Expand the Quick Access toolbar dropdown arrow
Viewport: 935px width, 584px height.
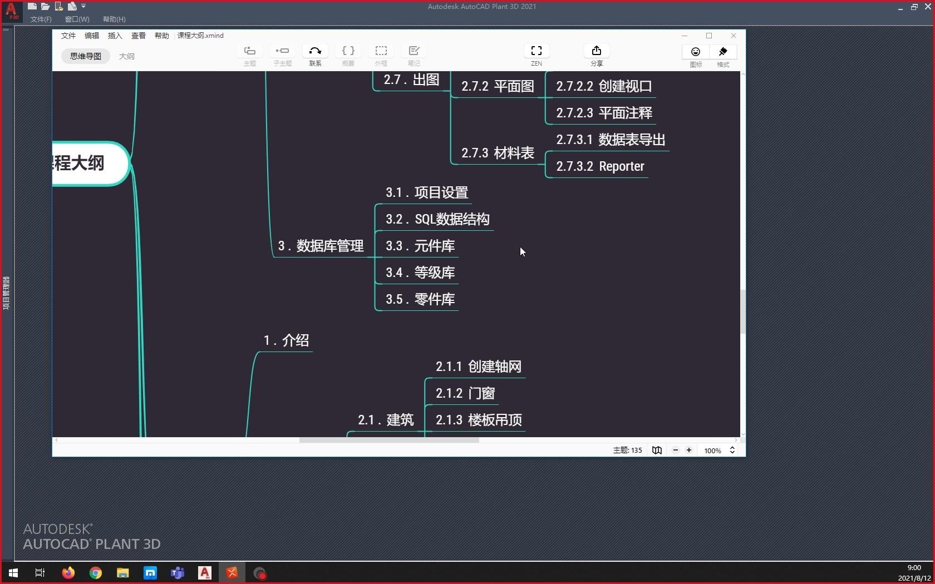tap(83, 6)
